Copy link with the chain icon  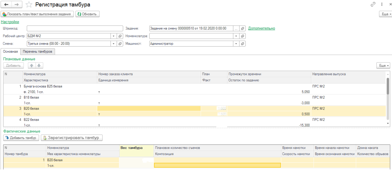pyautogui.click(x=373, y=4)
